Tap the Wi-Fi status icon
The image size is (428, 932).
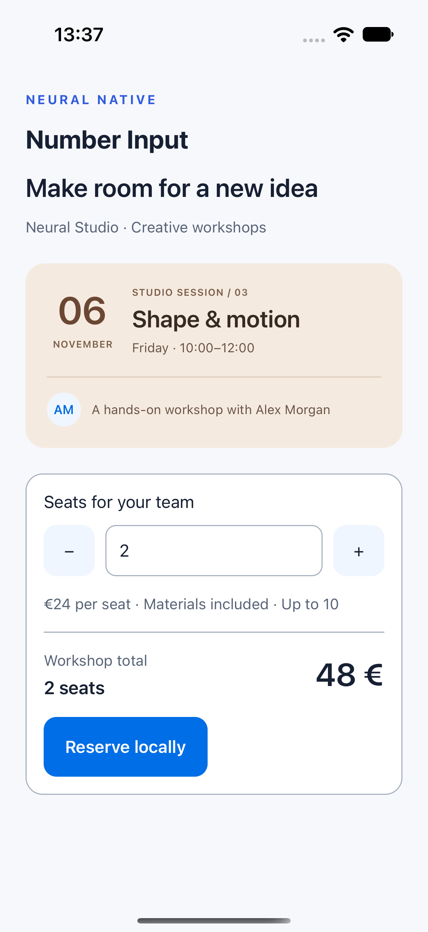344,35
